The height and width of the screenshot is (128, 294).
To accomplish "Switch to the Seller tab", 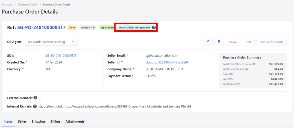I will coord(22,121).
